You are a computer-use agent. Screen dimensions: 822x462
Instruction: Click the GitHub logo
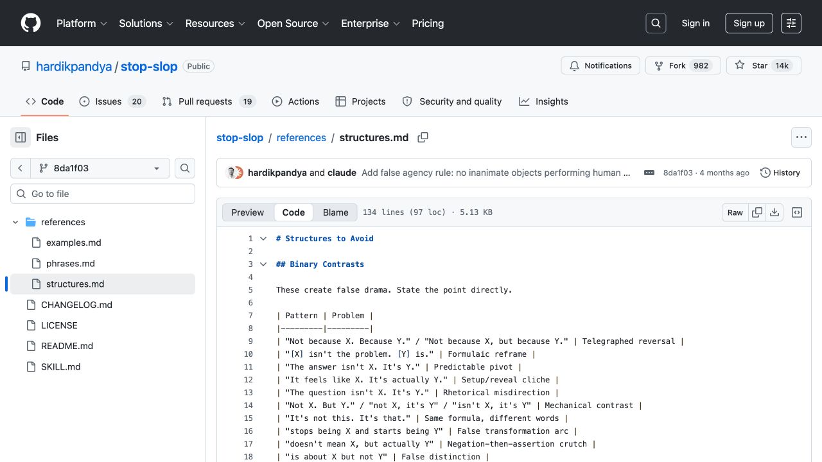pyautogui.click(x=31, y=23)
